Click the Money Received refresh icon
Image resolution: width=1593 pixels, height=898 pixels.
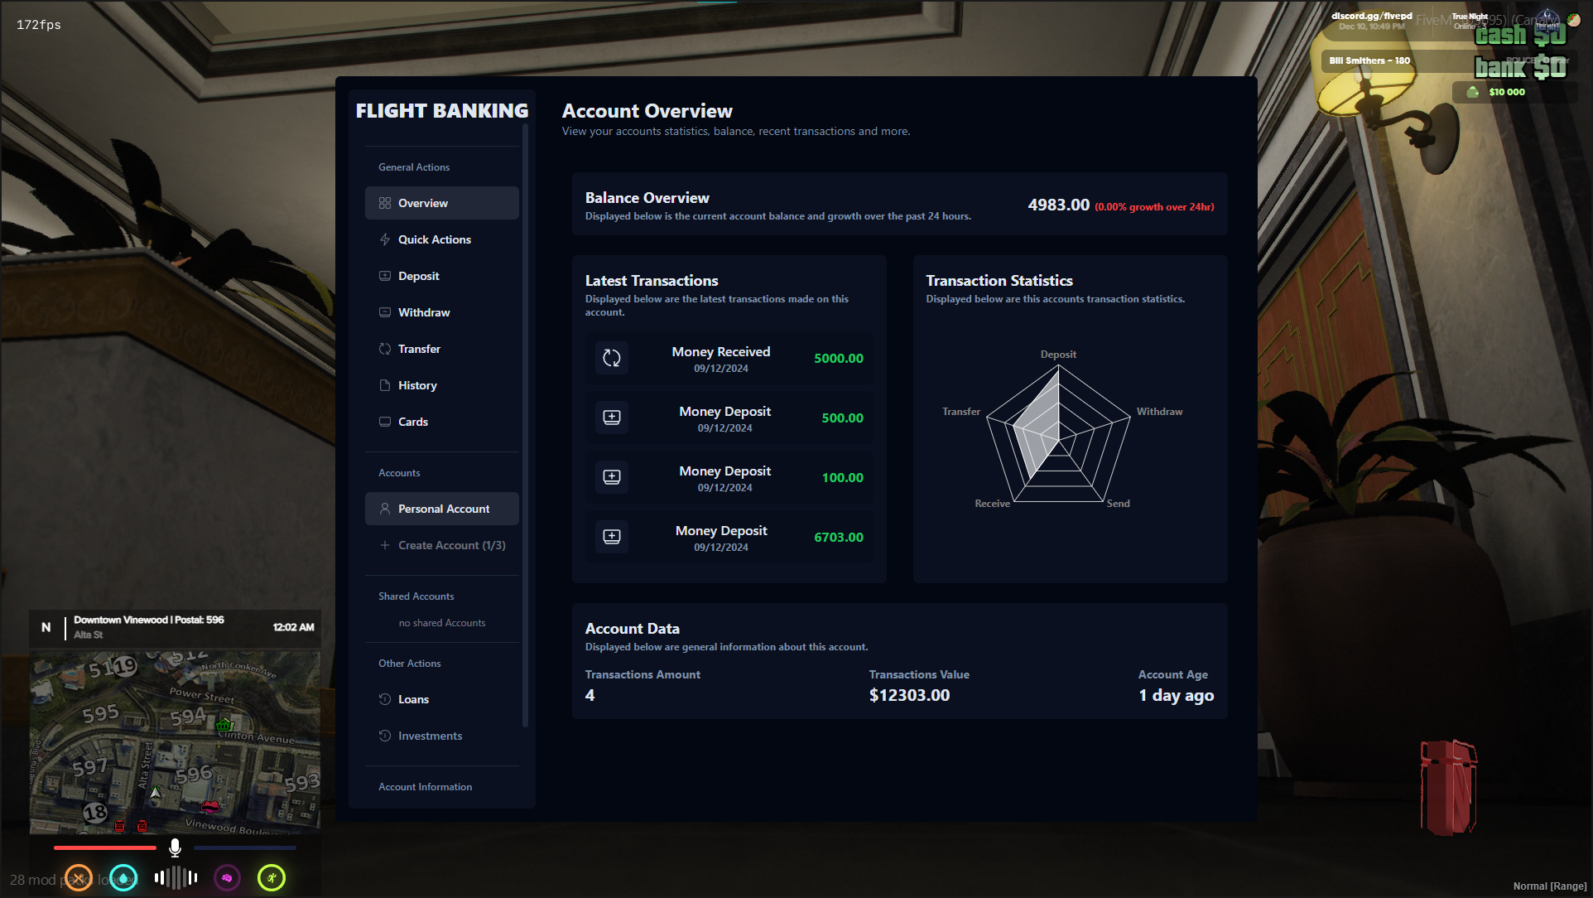(612, 358)
